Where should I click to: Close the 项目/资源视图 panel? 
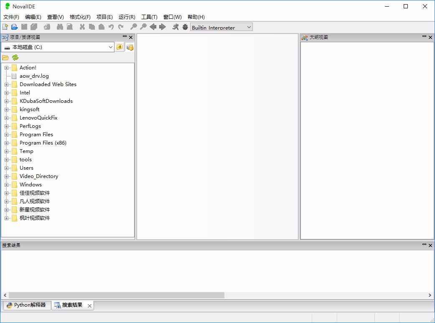coord(131,37)
